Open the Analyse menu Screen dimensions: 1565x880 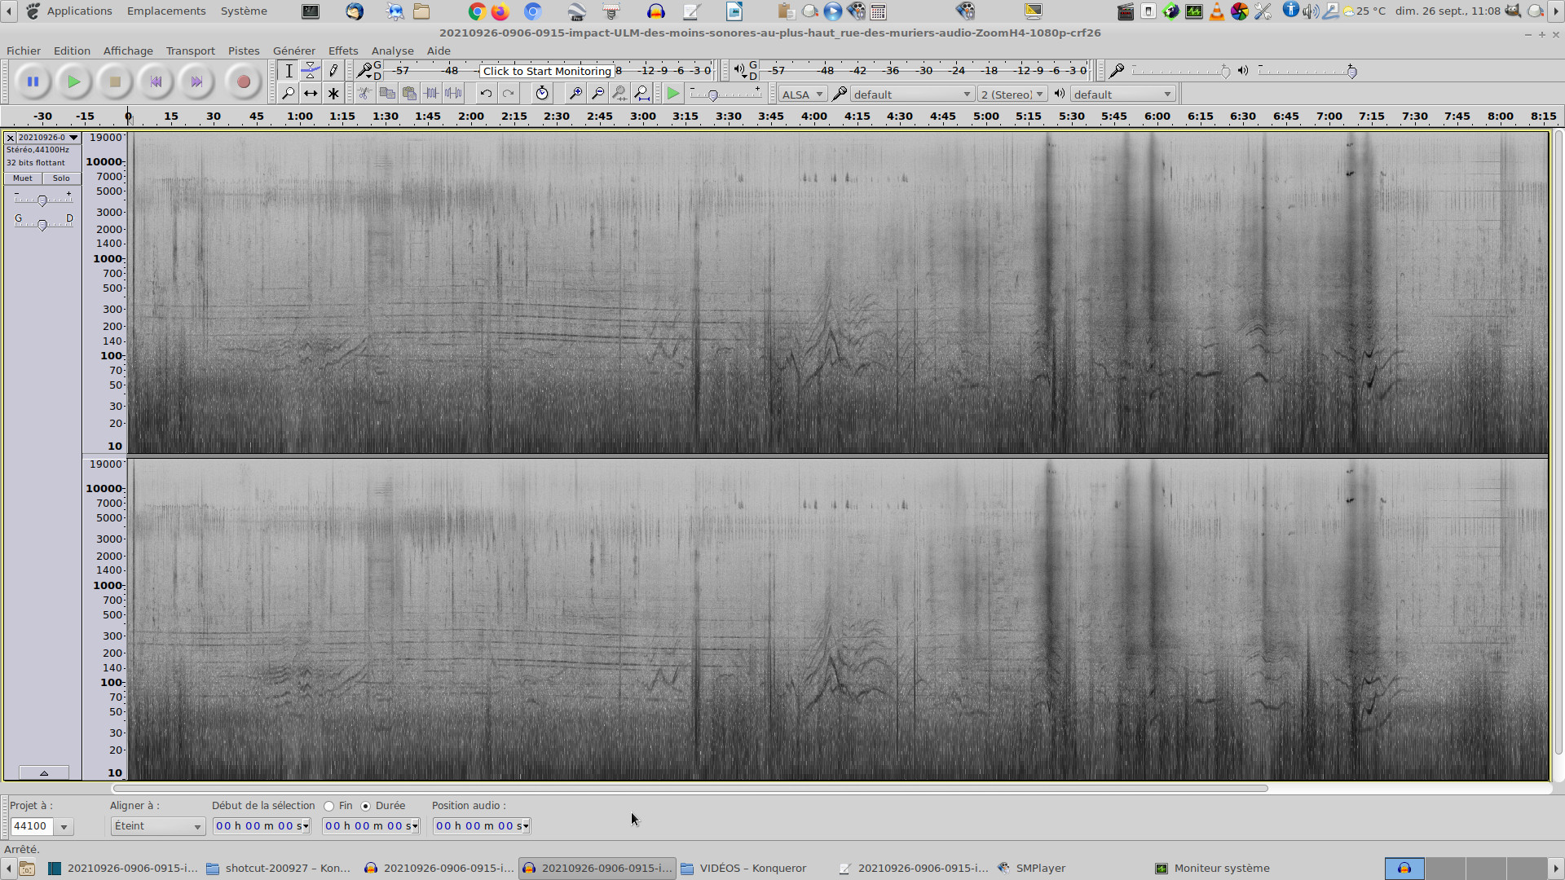point(392,51)
